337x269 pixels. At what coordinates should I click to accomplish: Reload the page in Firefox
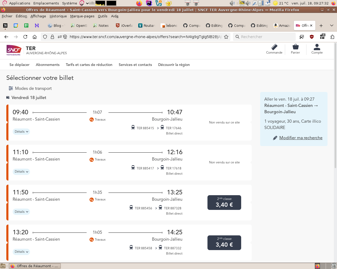pyautogui.click(x=25, y=37)
